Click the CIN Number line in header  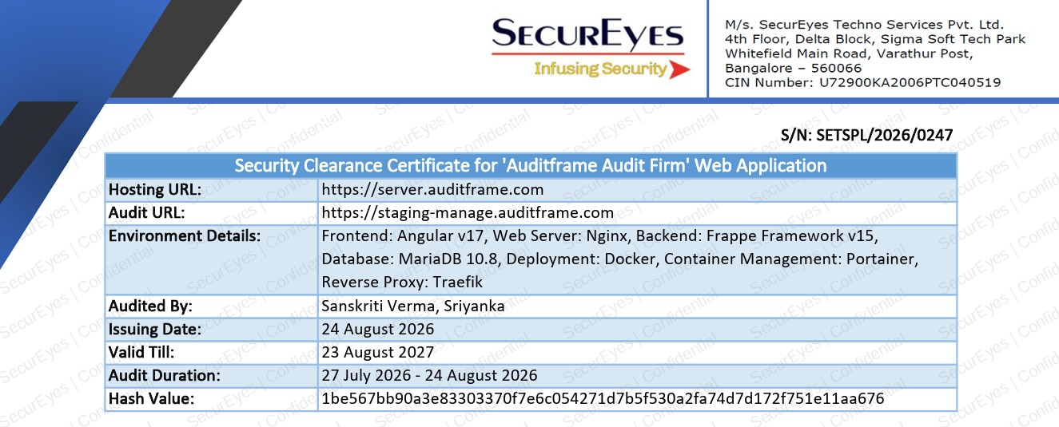point(862,82)
